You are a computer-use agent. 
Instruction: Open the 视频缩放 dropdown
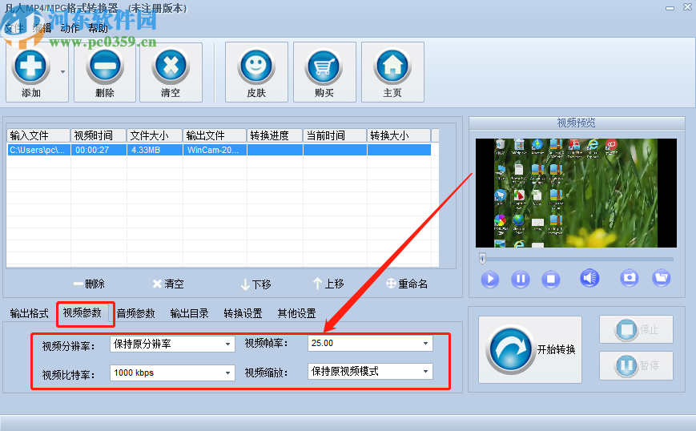(x=370, y=372)
